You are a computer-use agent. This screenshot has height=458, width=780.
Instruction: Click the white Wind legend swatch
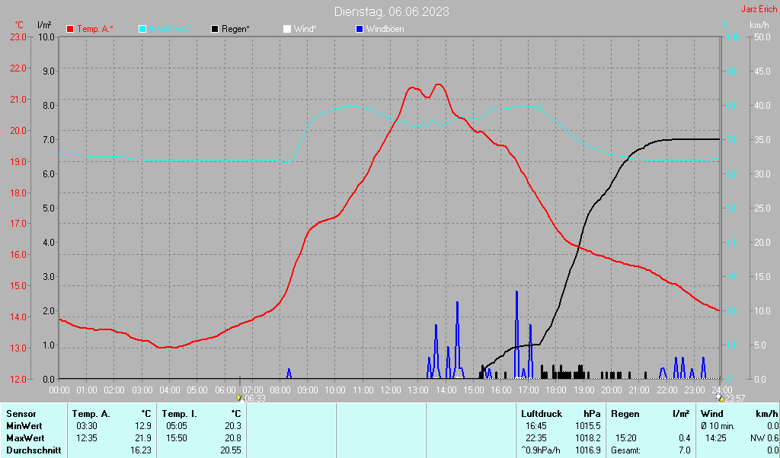point(287,30)
